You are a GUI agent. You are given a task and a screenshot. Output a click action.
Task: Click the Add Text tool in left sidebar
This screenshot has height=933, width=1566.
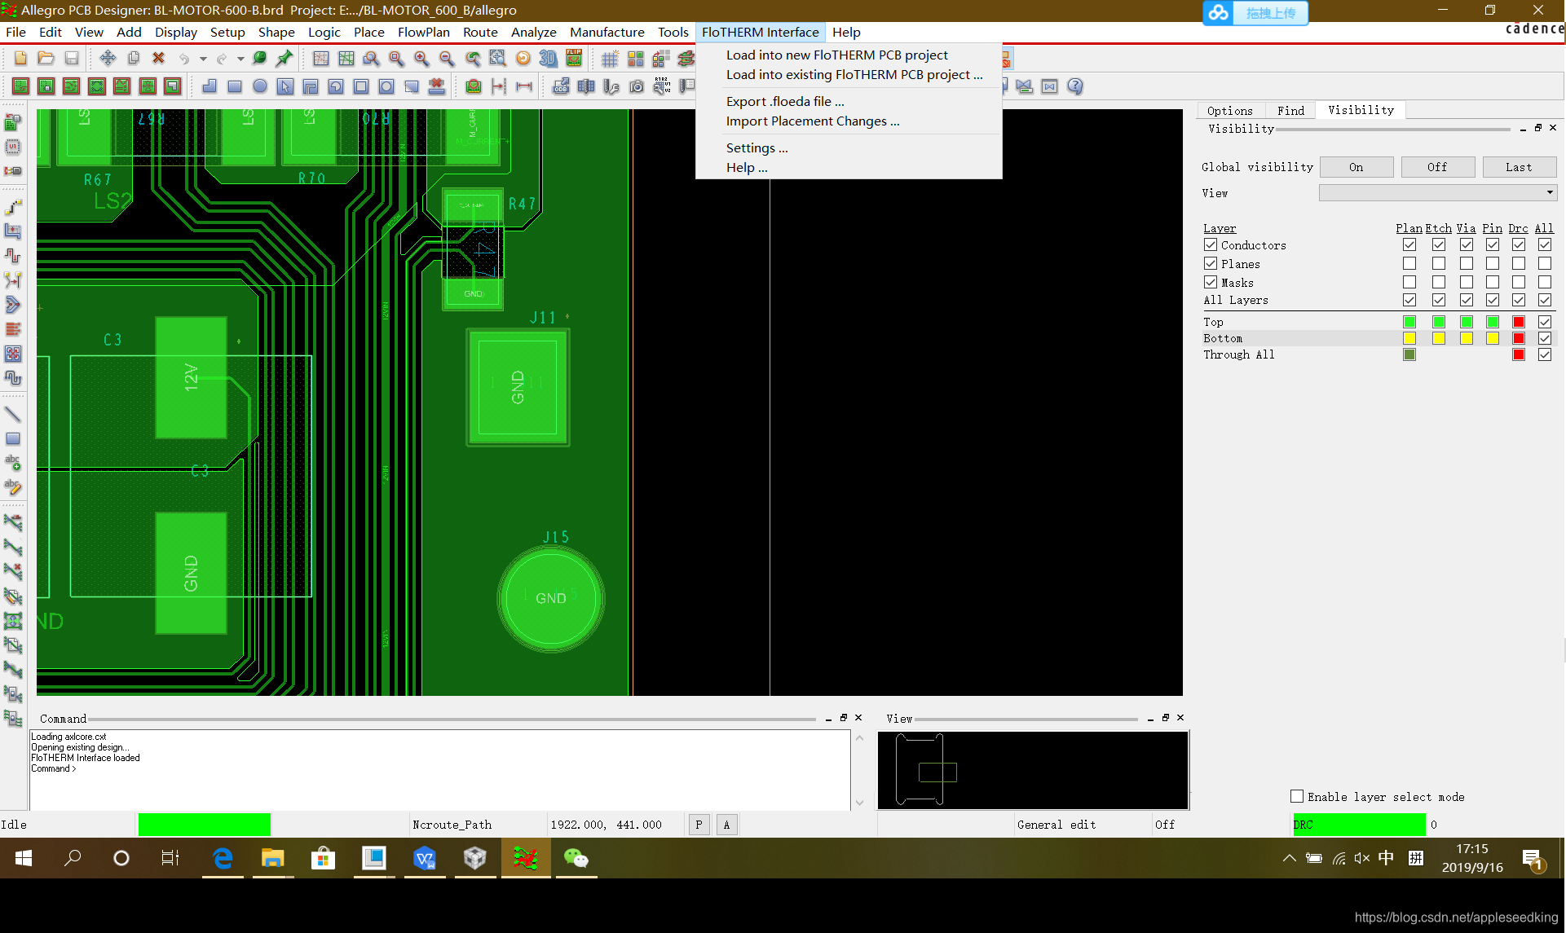pyautogui.click(x=13, y=463)
